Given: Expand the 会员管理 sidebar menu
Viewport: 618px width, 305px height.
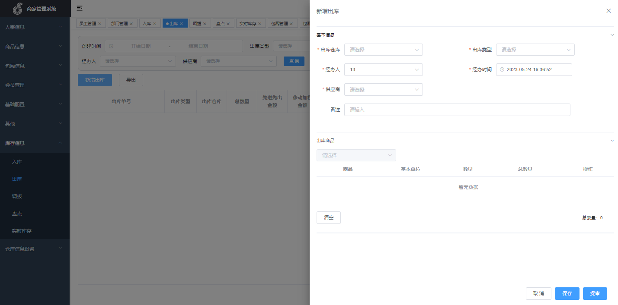Looking at the screenshot, I should [35, 85].
